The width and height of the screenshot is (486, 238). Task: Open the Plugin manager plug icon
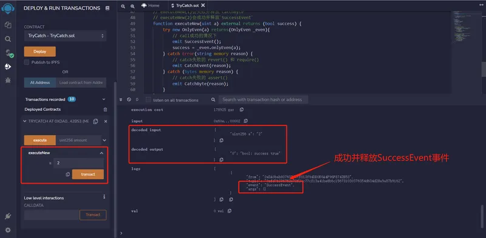pos(8,216)
